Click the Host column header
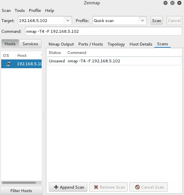184x195 pixels. 29,55
